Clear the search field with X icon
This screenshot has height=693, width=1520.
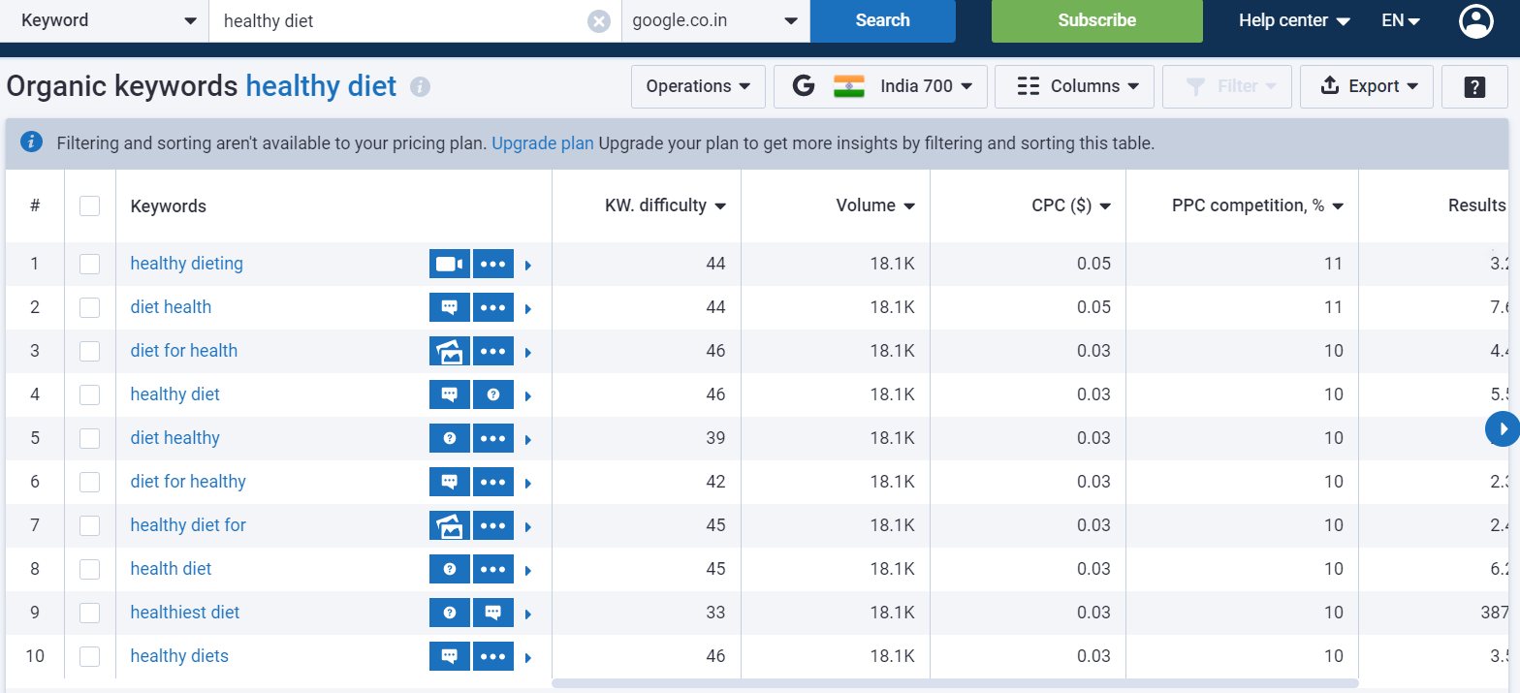pyautogui.click(x=599, y=21)
